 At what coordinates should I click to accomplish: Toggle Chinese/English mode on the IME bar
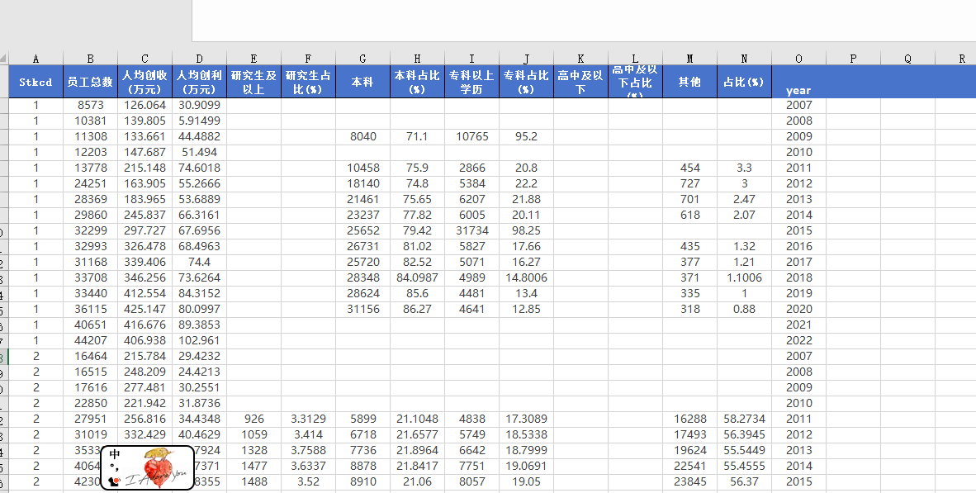pos(115,454)
